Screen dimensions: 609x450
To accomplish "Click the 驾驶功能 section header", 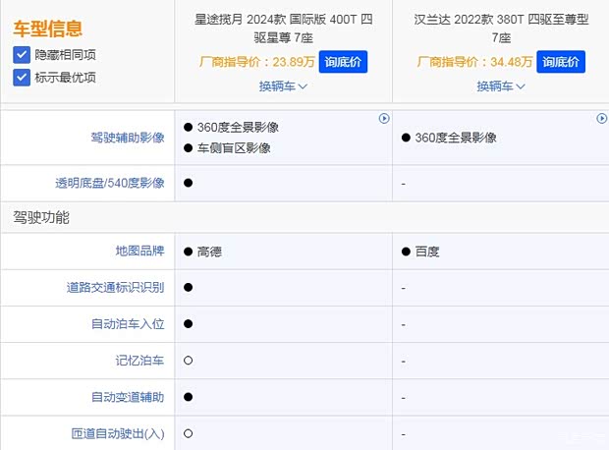I will pyautogui.click(x=41, y=217).
